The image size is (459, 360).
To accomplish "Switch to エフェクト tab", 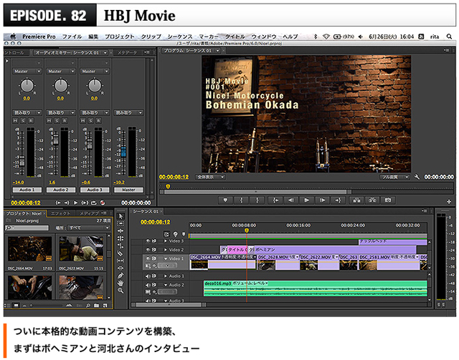I will [60, 213].
